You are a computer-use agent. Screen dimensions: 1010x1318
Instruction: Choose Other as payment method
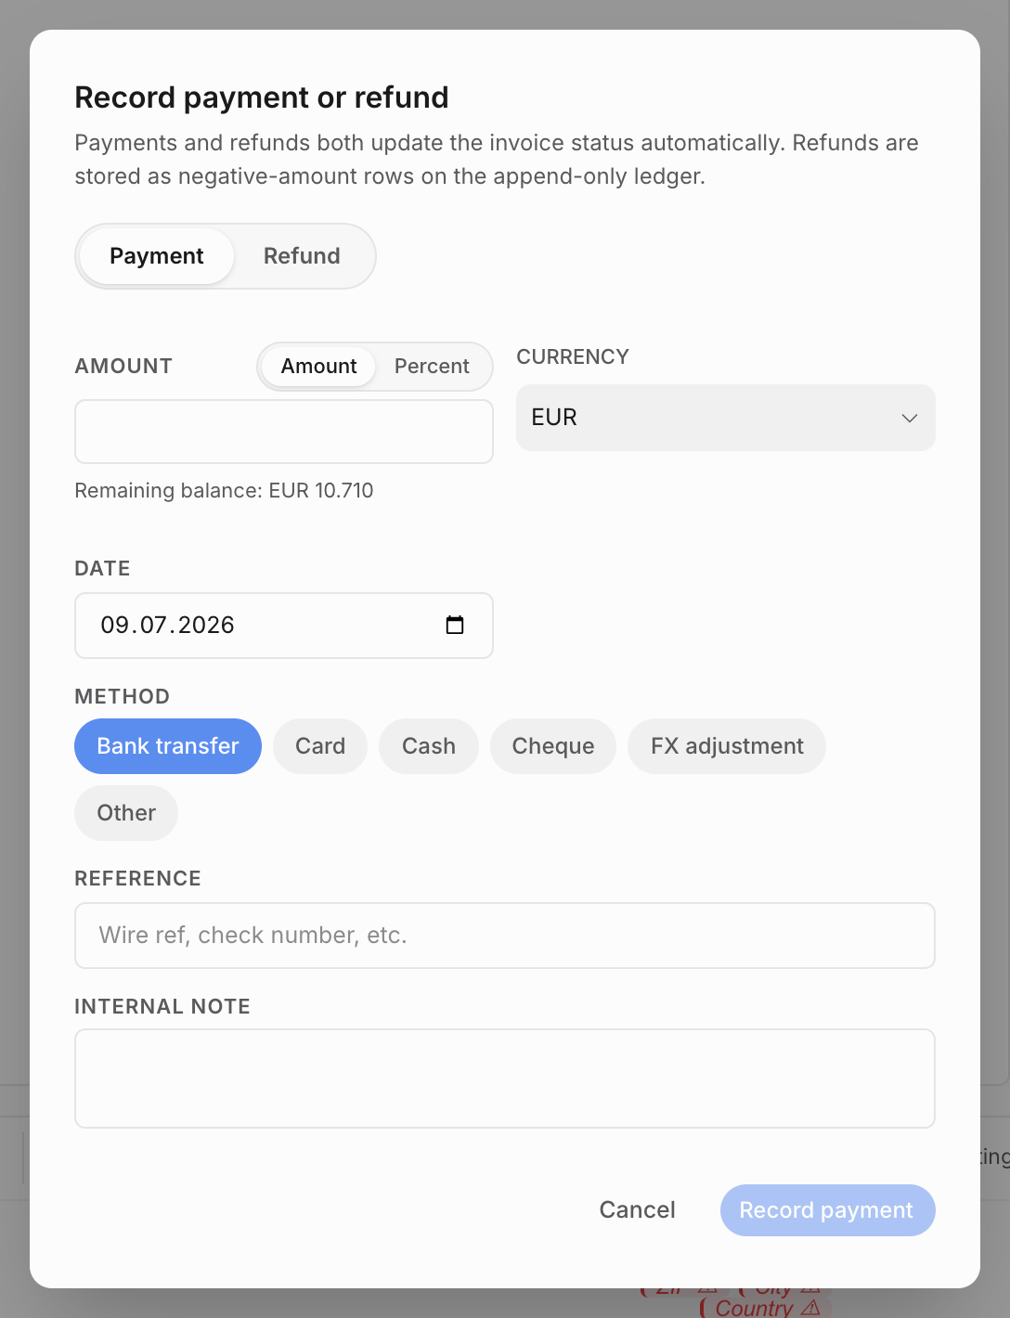(126, 813)
